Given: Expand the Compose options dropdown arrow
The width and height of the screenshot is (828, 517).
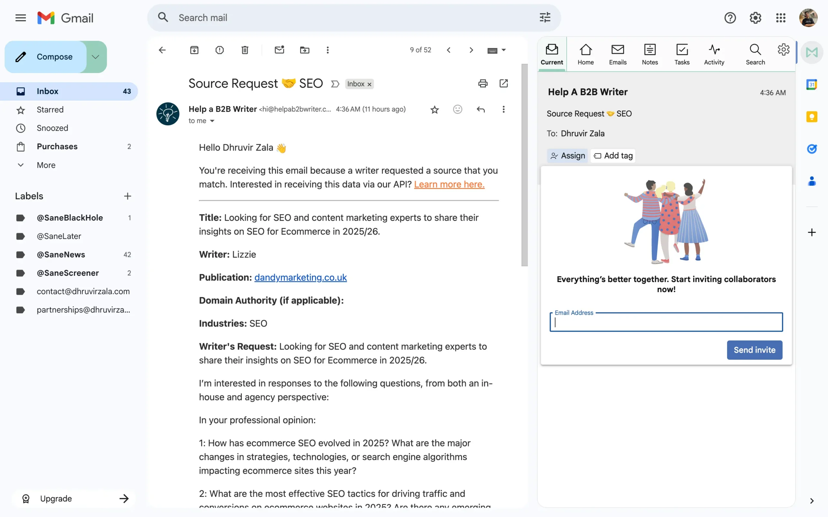Looking at the screenshot, I should point(95,57).
